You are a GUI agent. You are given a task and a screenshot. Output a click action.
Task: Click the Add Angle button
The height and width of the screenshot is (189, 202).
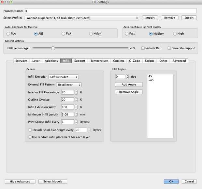(x=129, y=85)
